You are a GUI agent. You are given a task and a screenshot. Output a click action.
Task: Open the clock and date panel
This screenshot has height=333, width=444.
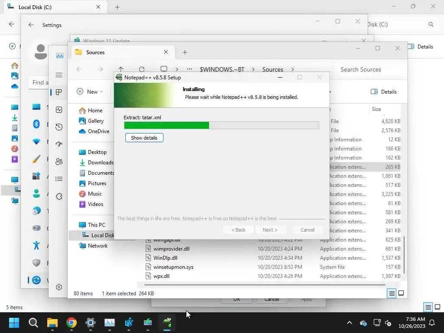(412, 323)
